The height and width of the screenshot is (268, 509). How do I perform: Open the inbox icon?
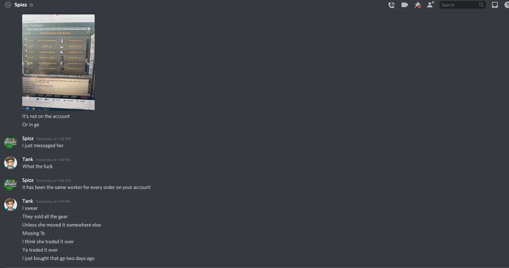495,5
